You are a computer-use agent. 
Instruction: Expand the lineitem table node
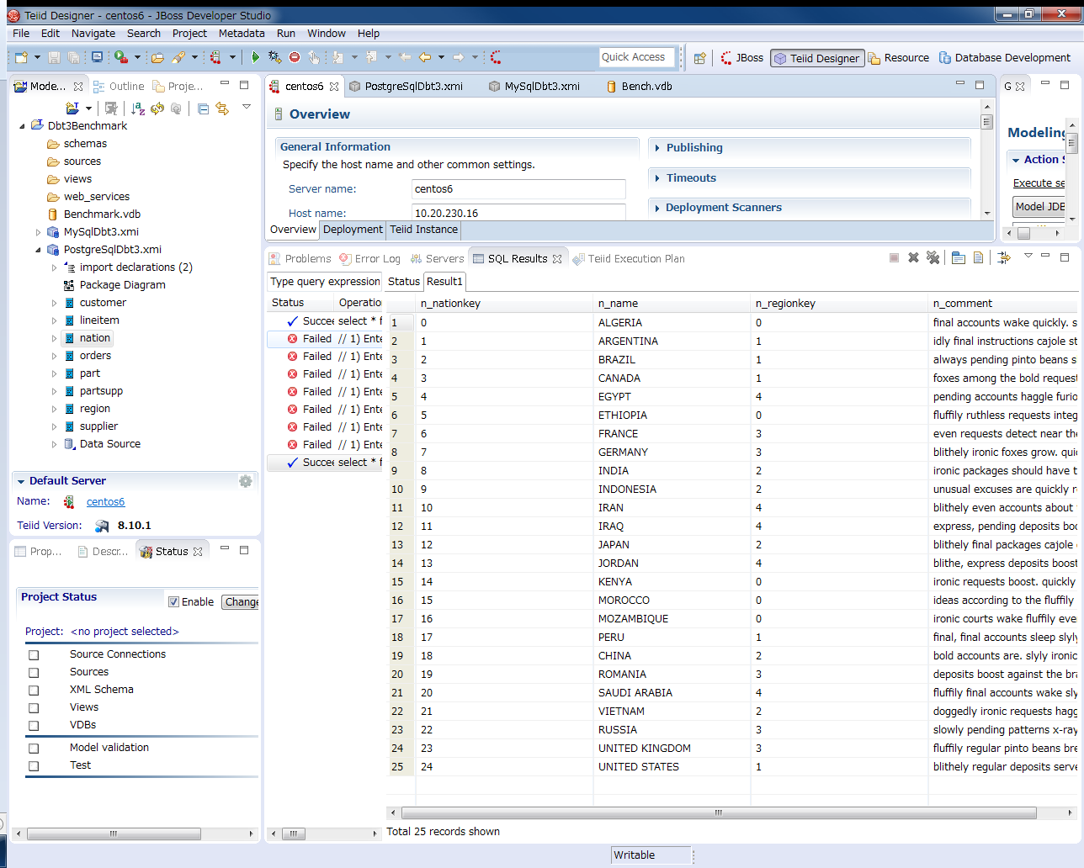tap(55, 320)
